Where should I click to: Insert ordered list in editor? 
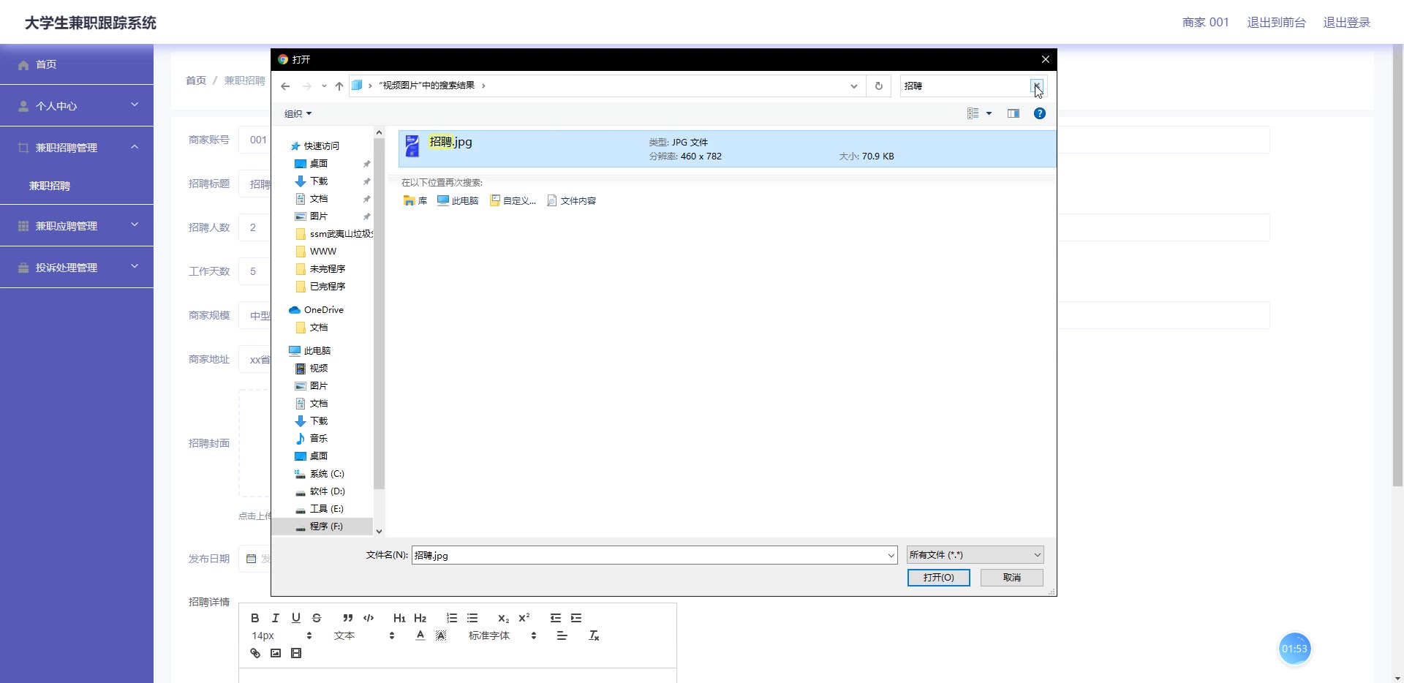[x=452, y=618]
